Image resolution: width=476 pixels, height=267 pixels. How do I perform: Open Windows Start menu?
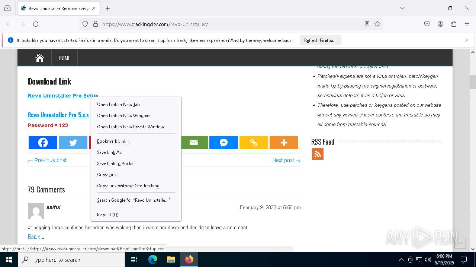(9, 260)
